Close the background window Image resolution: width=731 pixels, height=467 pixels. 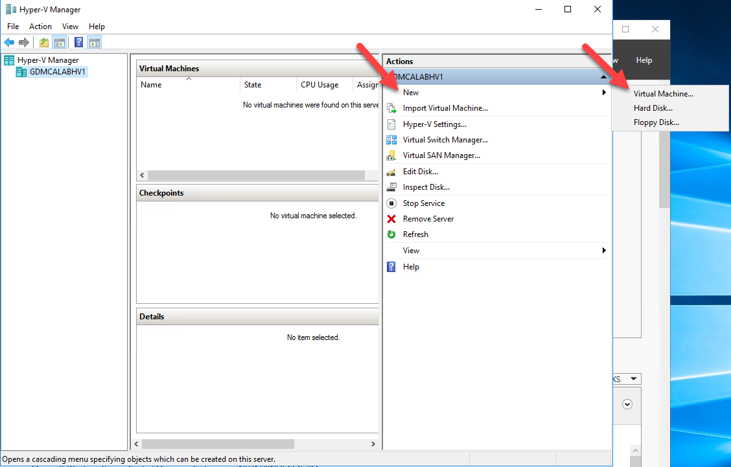pos(655,29)
